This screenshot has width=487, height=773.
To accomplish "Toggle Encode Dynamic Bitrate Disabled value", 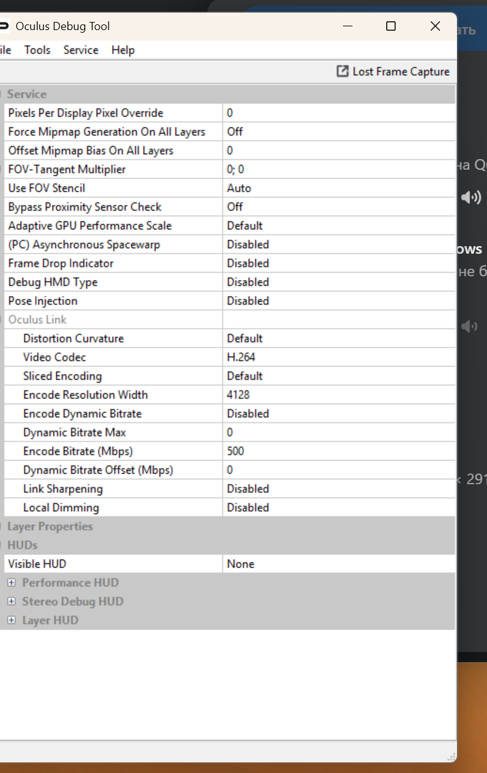I will pos(339,413).
